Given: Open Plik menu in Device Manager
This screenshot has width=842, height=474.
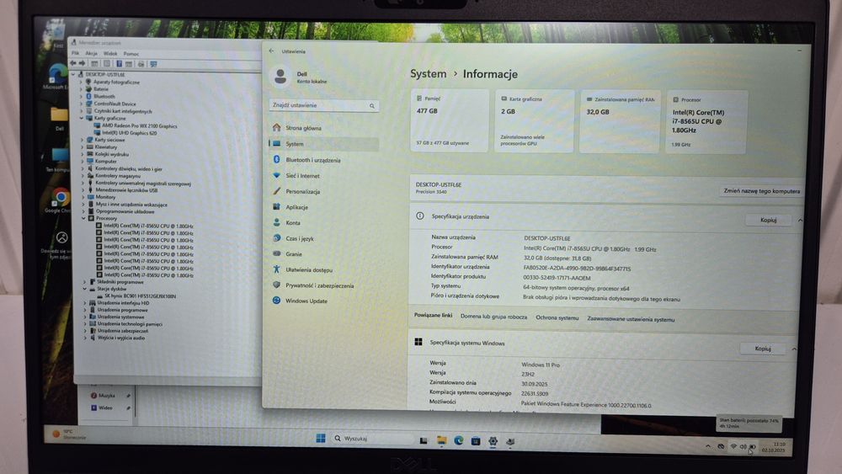Looking at the screenshot, I should [75, 53].
